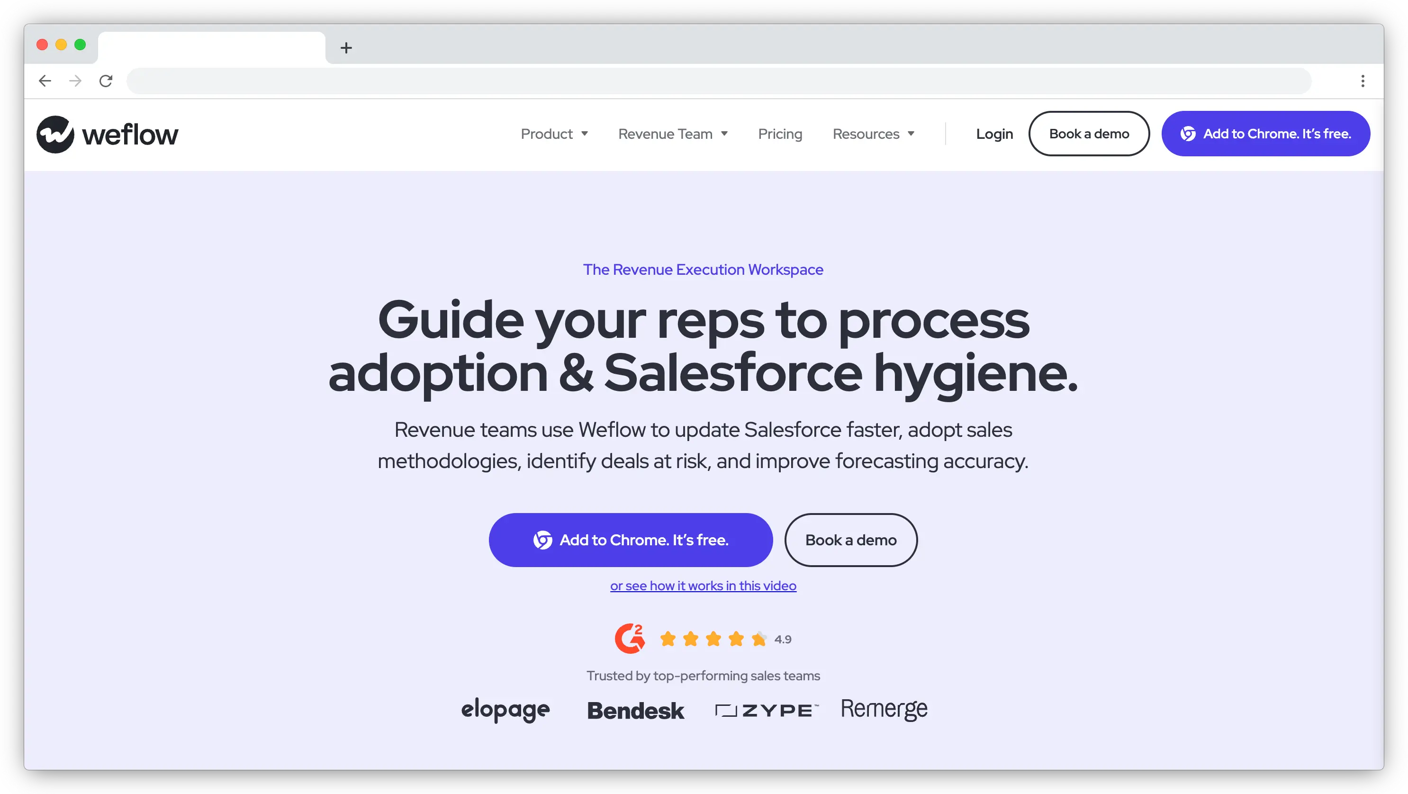Click the Weflow logo in the header

click(x=107, y=133)
